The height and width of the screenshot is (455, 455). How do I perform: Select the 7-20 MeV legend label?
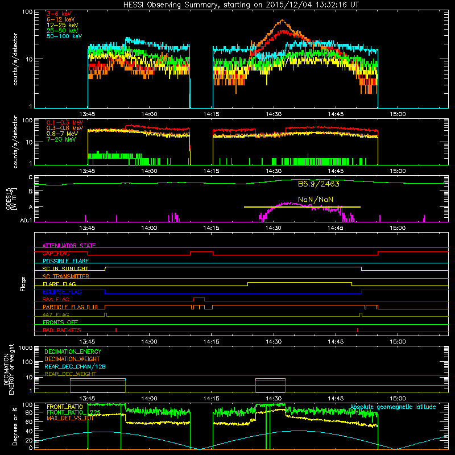[61, 139]
